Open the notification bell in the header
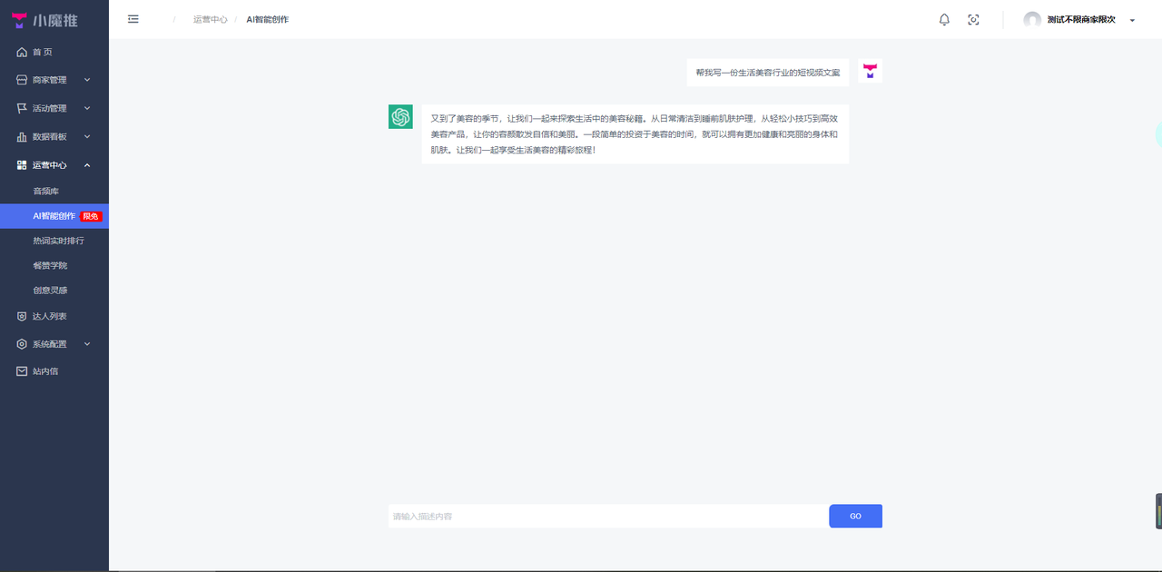This screenshot has height=572, width=1162. 944,19
